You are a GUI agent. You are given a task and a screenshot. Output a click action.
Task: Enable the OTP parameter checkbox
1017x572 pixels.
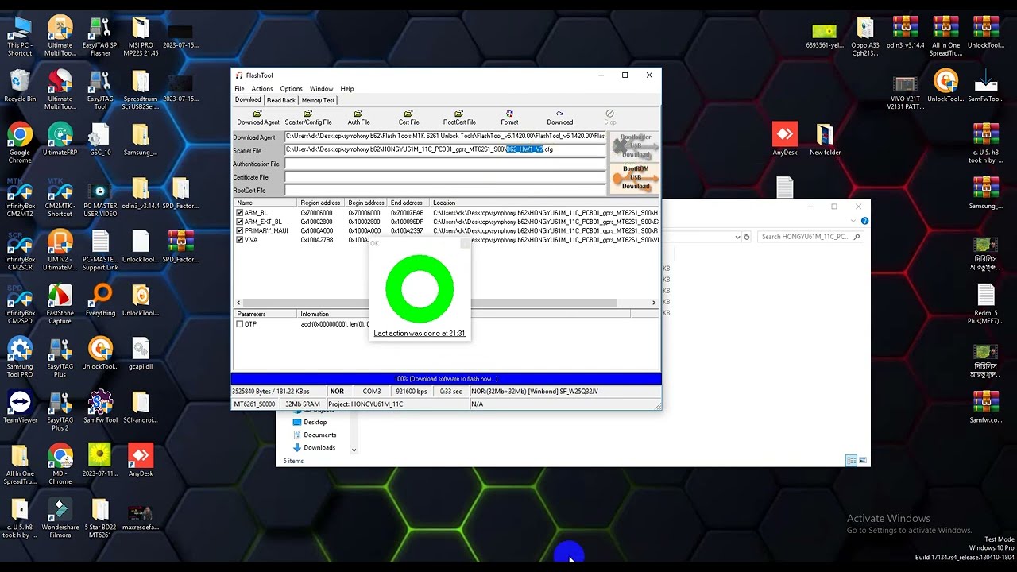240,324
